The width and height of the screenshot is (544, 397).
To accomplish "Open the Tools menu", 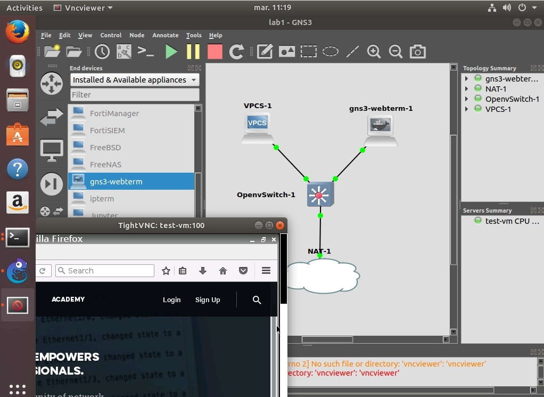I will click(x=194, y=35).
